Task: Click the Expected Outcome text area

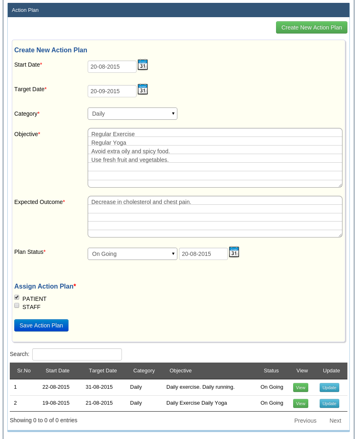Action: pyautogui.click(x=215, y=216)
